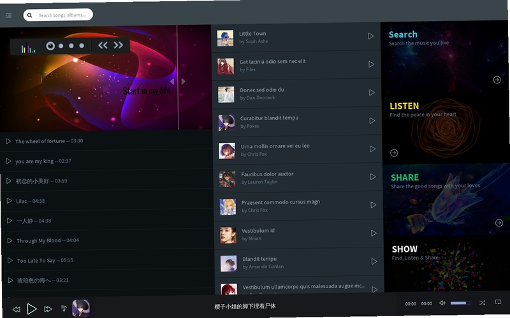The image size is (510, 318).
Task: Click now-playing title 樱子小姐的脚下埋着尸体
Action: 245,306
